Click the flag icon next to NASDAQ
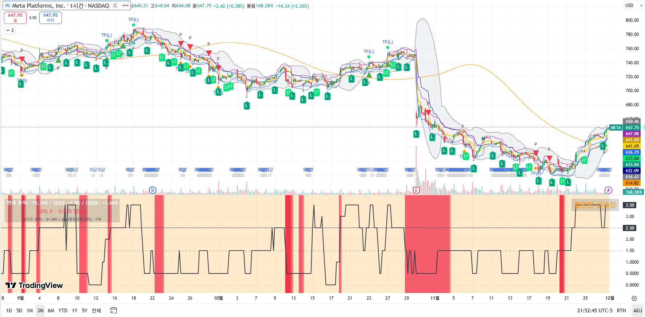Image resolution: width=645 pixels, height=317 pixels. (115, 5)
